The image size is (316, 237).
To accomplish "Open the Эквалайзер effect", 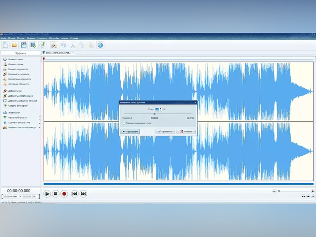I will tap(12, 113).
